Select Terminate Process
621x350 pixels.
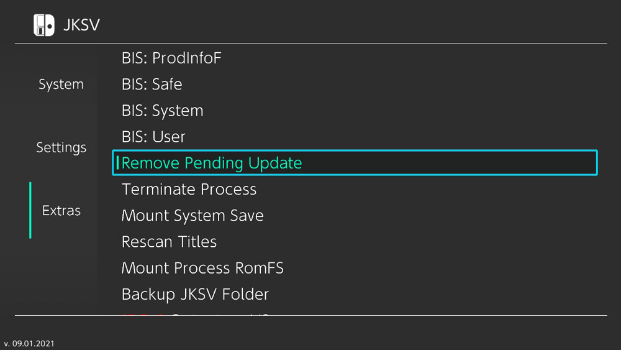[x=189, y=190]
